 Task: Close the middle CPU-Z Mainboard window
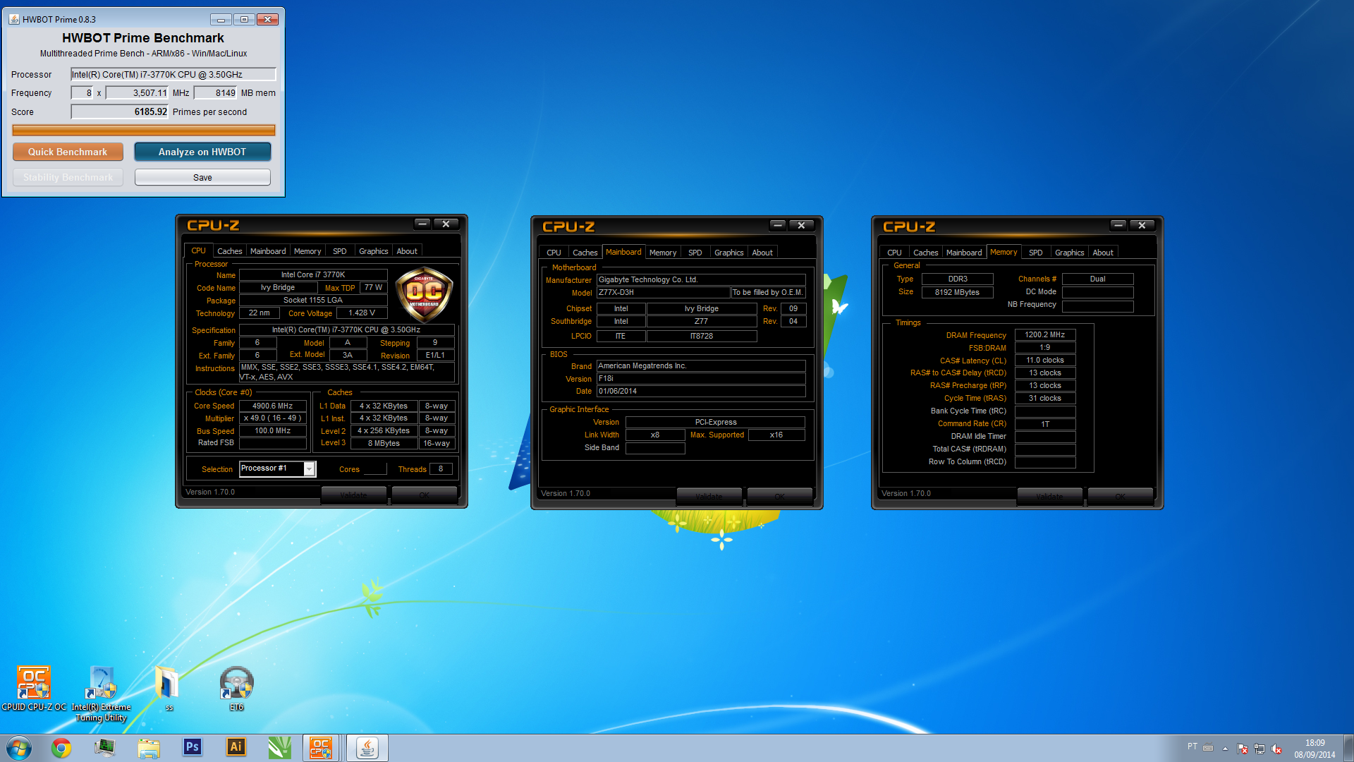click(801, 225)
